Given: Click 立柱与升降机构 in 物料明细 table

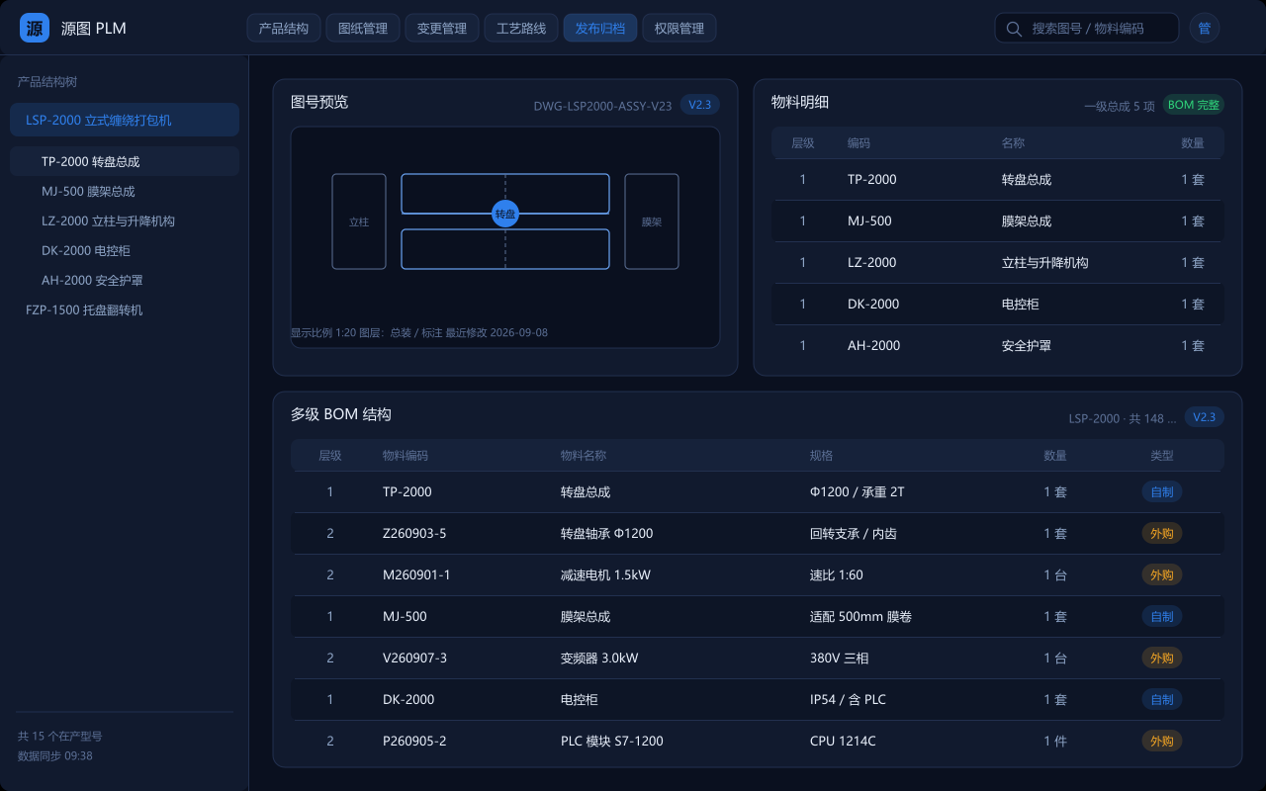Looking at the screenshot, I should 1045,262.
